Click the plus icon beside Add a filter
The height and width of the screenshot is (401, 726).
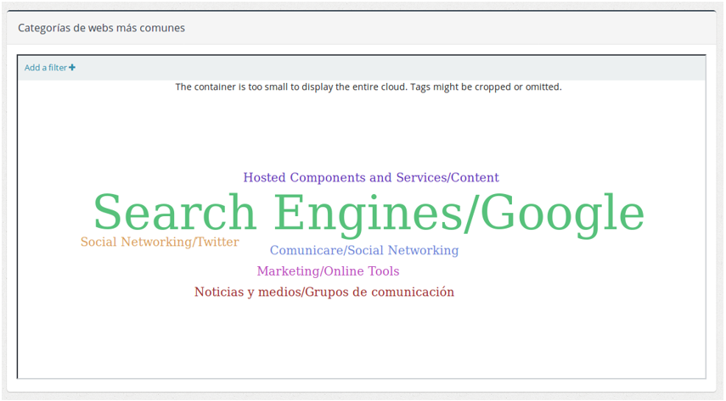pos(72,68)
